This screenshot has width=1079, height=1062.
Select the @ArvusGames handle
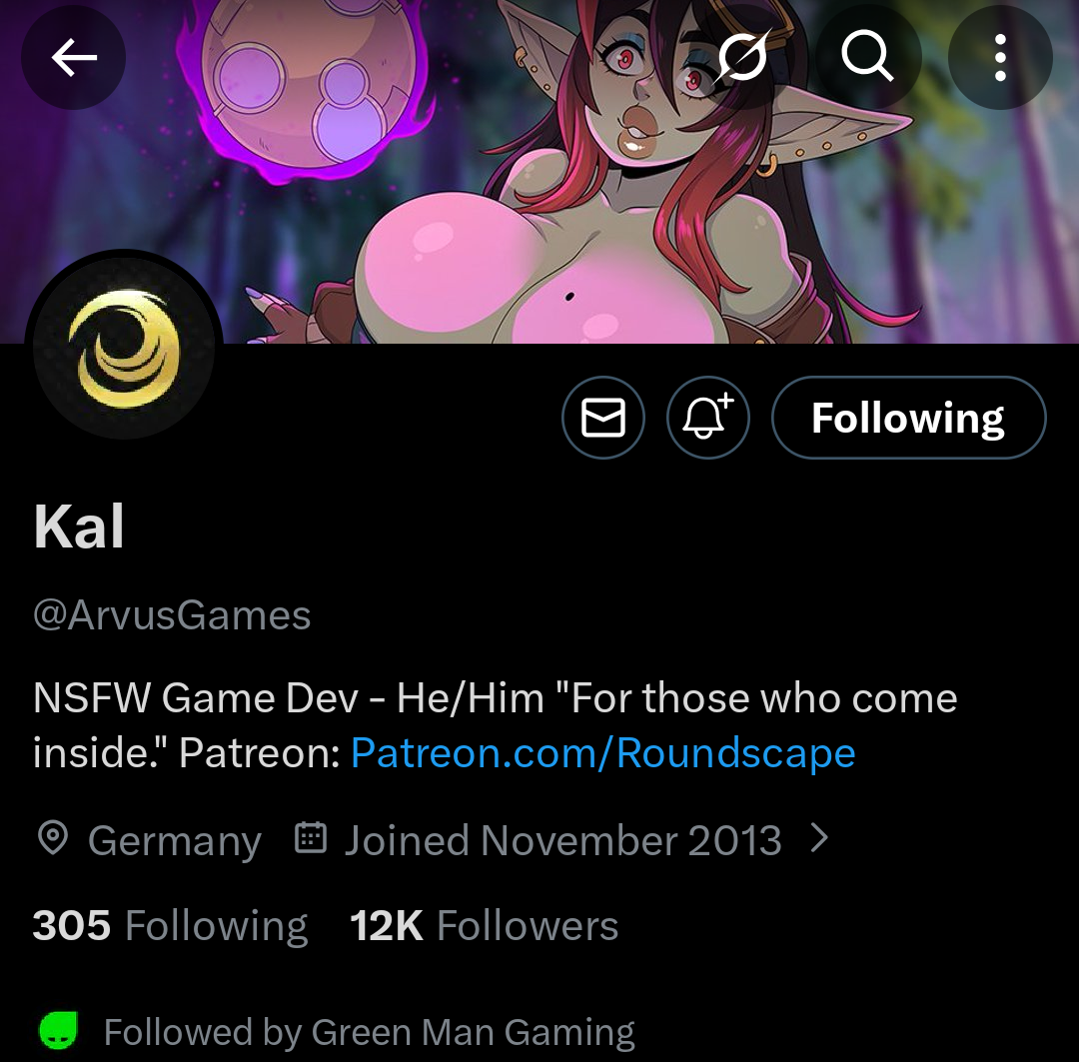pyautogui.click(x=172, y=614)
